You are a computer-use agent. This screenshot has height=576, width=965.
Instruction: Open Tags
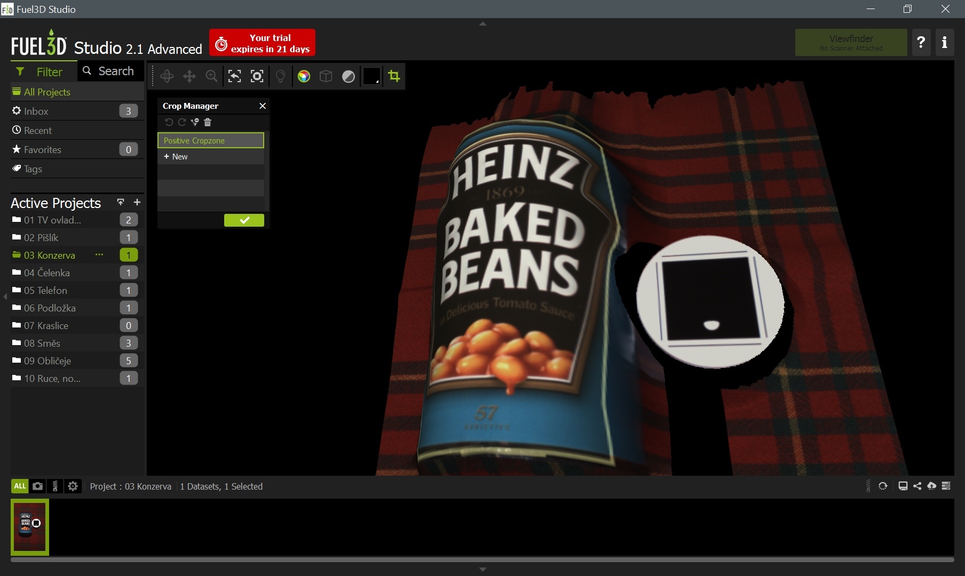point(77,169)
